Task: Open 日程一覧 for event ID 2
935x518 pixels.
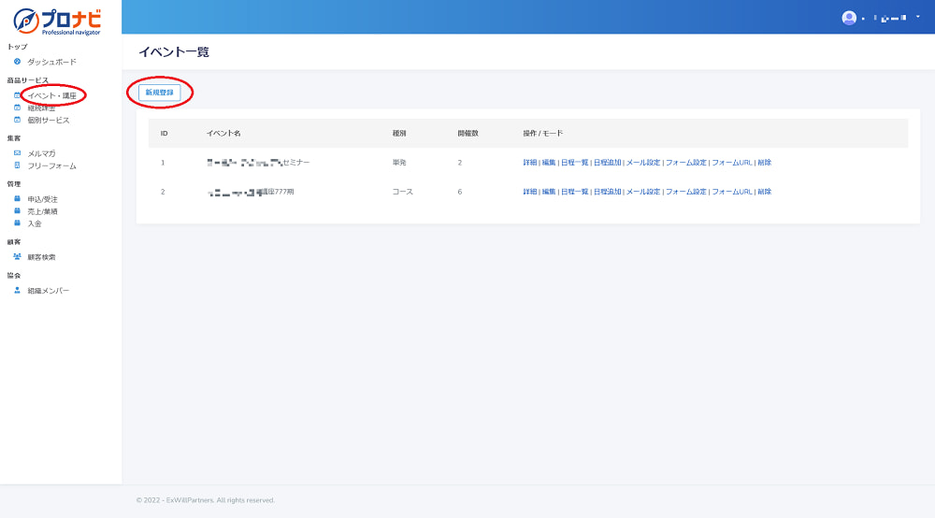Action: (574, 192)
